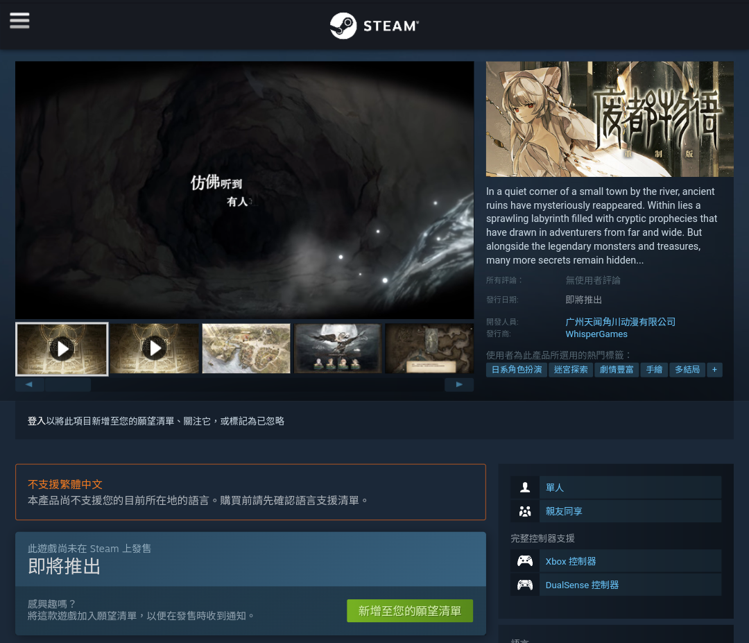Click 此遊戲尚未在 Steam 上發售 text
This screenshot has height=643, width=749.
point(89,549)
